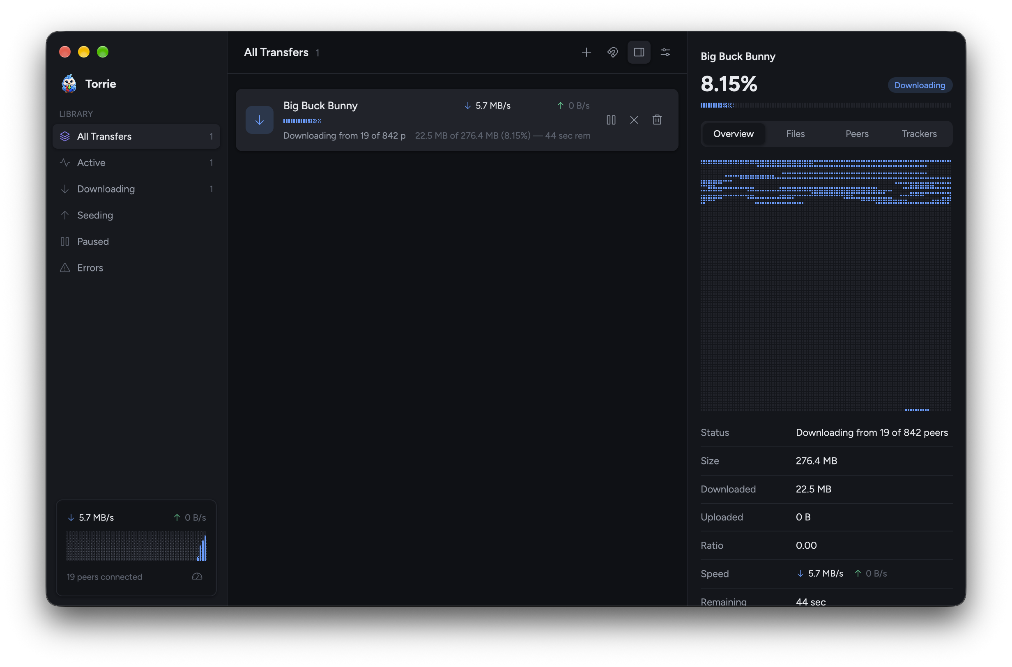The image size is (1012, 667).
Task: Click the add torrent plus icon
Action: pos(586,52)
